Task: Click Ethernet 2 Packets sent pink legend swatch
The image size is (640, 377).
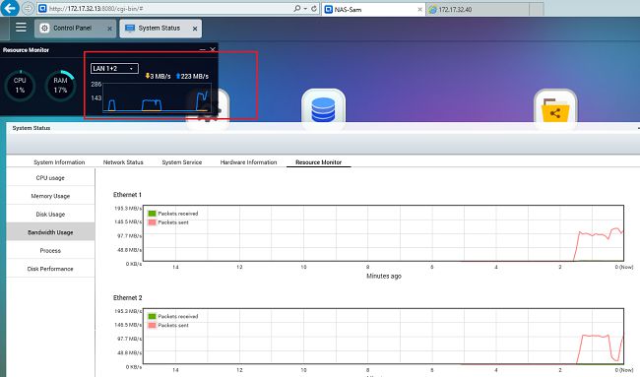Action: 152,325
